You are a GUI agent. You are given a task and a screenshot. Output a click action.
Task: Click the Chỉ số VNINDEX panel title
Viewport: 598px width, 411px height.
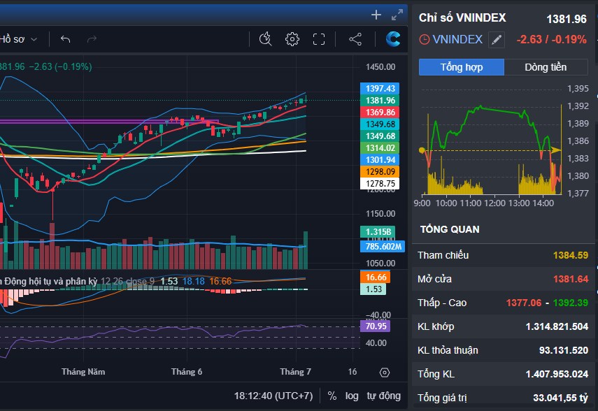[x=462, y=17]
